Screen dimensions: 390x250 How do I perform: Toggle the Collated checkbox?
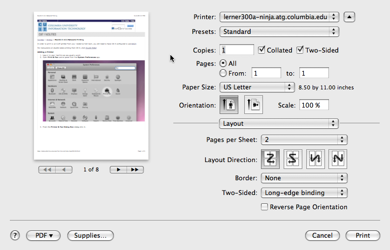[x=261, y=50]
